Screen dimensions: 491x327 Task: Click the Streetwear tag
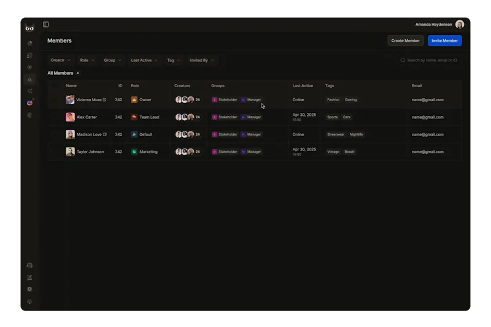(335, 134)
